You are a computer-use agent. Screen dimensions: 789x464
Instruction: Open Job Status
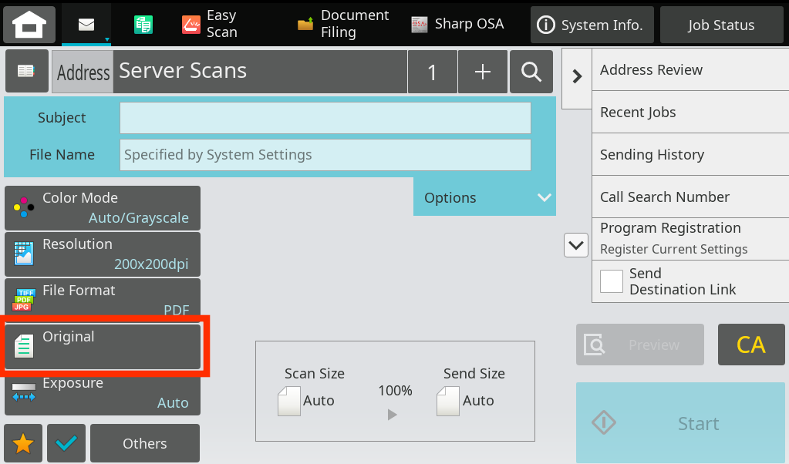click(721, 25)
